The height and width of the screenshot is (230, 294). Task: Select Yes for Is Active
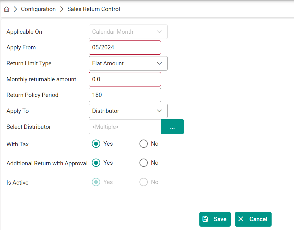click(96, 182)
